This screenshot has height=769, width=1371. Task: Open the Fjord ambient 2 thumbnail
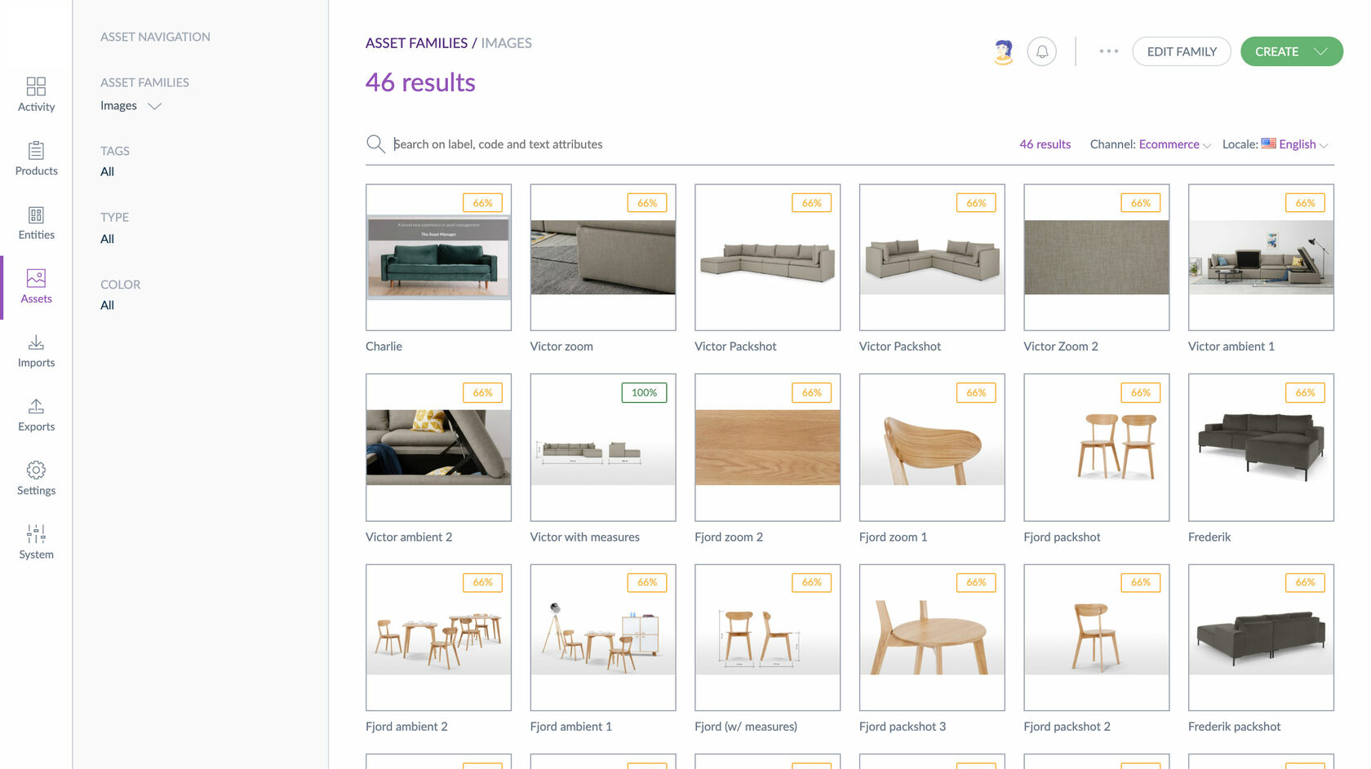(439, 638)
